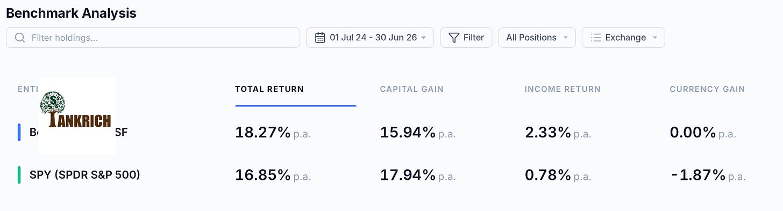
Task: Switch to the Income Return column
Action: point(563,89)
